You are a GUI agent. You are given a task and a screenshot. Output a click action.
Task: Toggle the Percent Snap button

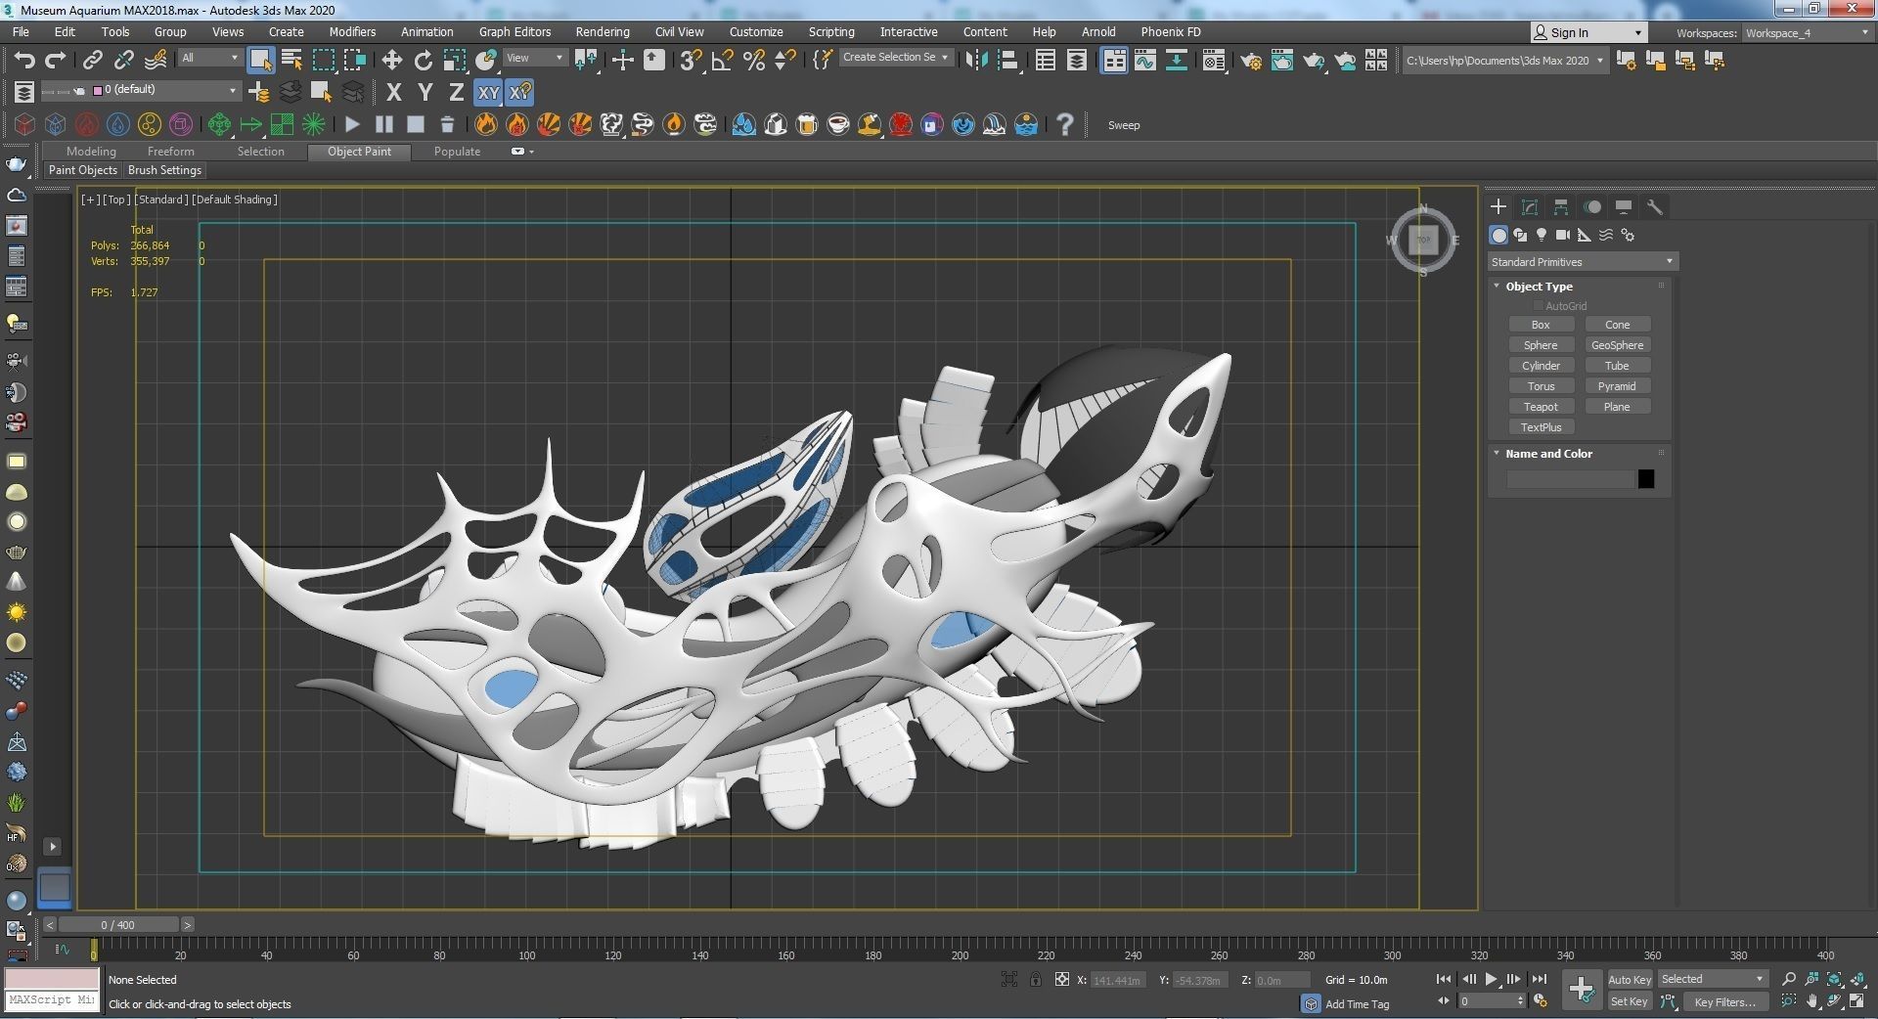coord(754,61)
